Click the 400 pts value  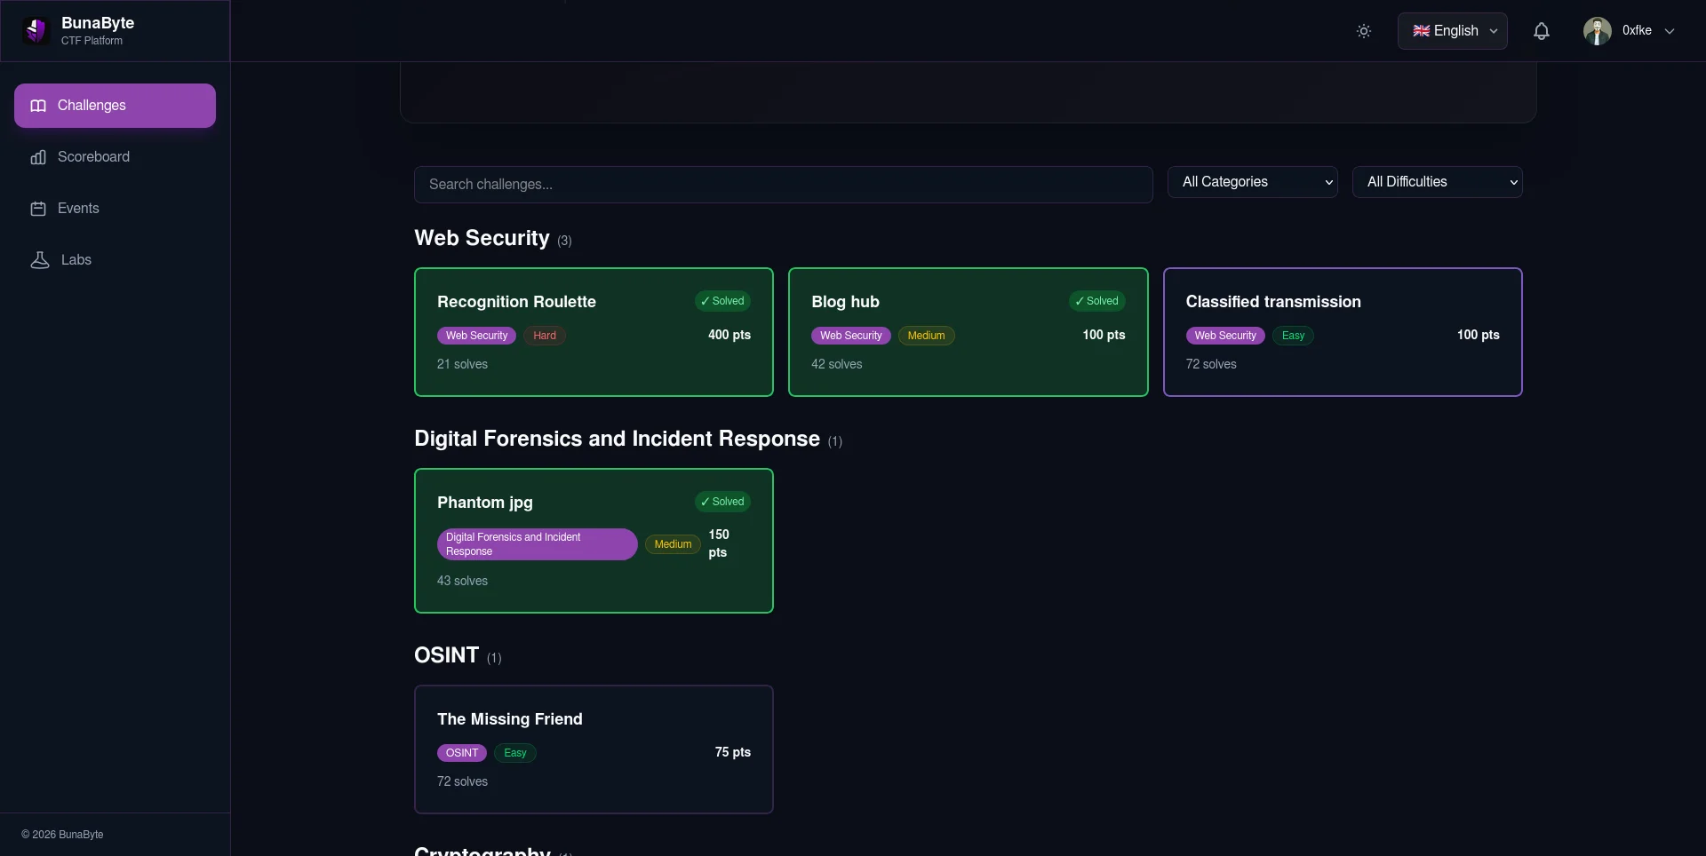pyautogui.click(x=729, y=335)
